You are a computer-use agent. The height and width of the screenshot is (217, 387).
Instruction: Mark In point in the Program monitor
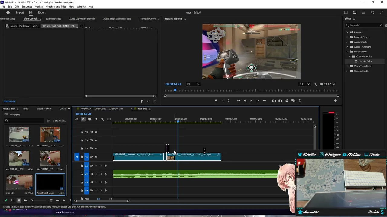(223, 101)
